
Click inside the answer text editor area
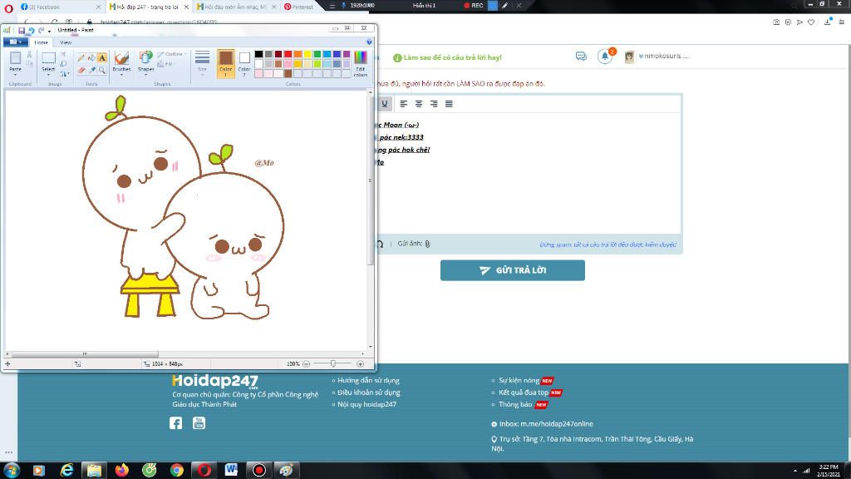[529, 174]
